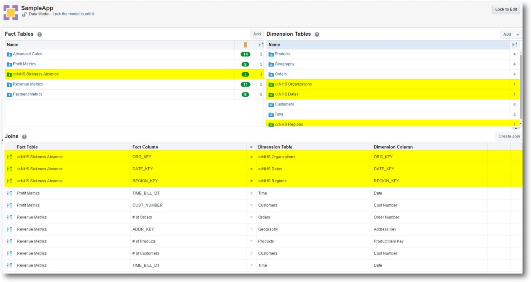Image resolution: width=531 pixels, height=282 pixels.
Task: Open Revenue Metrics fact table link
Action: 28,84
